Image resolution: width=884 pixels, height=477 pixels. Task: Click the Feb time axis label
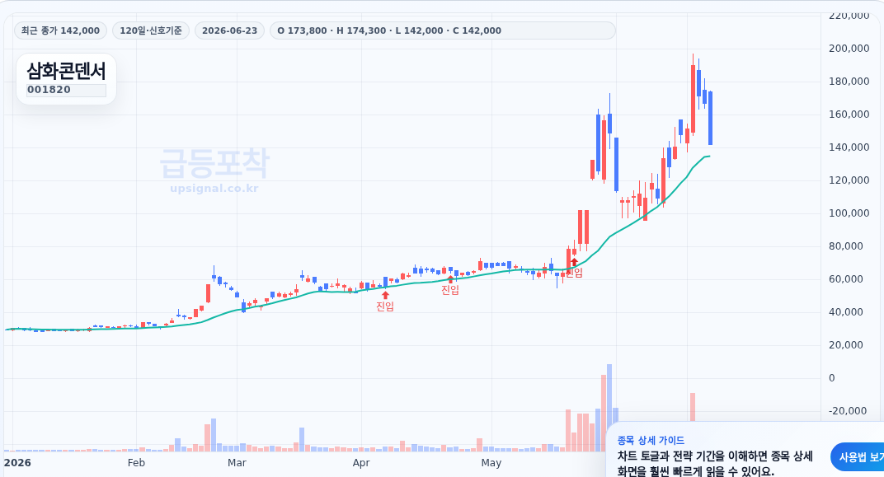point(136,463)
